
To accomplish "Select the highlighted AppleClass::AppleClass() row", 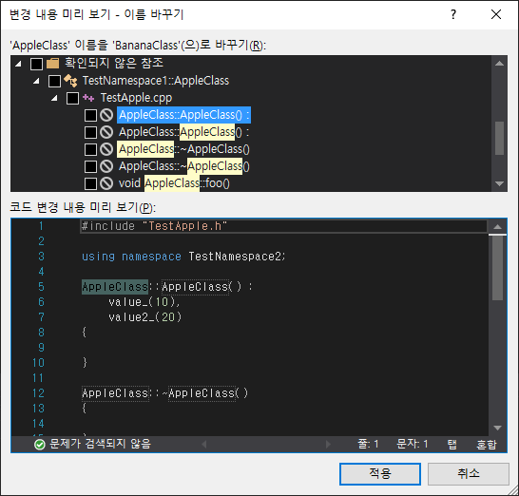I will pyautogui.click(x=183, y=115).
